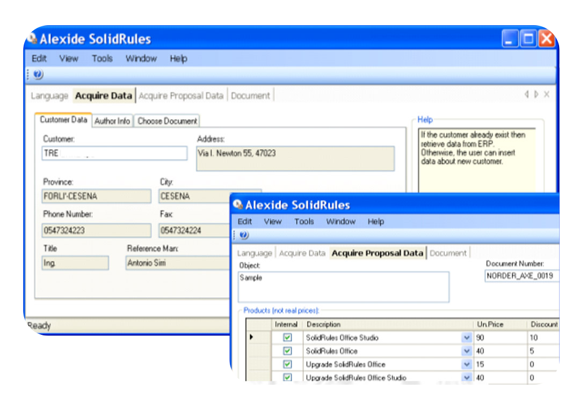Click discount cell 10
This screenshot has width=580, height=411.
point(542,337)
